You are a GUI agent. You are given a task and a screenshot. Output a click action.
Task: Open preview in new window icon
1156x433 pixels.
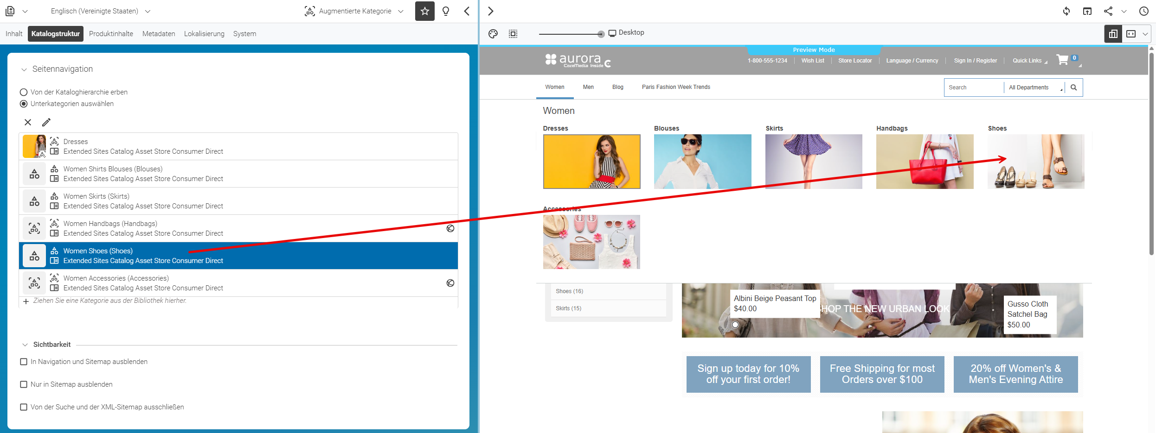1087,11
